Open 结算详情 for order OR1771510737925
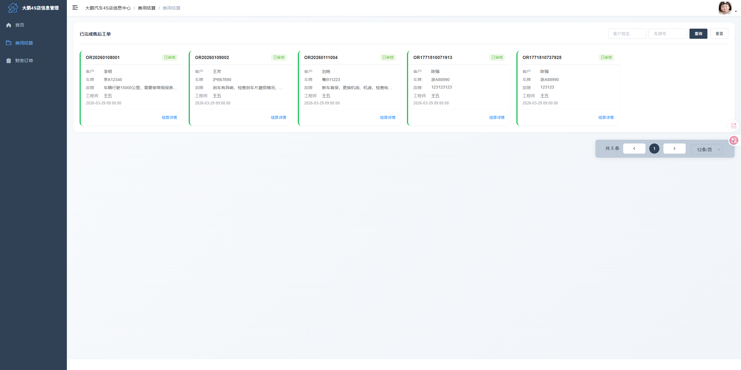741x370 pixels. click(606, 117)
